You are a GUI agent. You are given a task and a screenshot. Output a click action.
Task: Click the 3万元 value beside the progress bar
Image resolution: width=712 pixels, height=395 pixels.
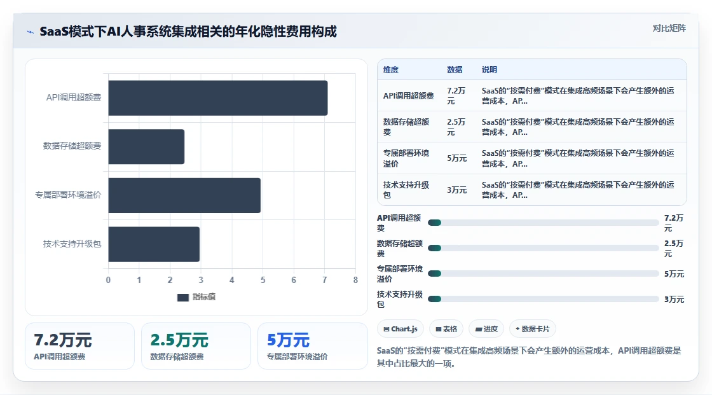pos(674,299)
